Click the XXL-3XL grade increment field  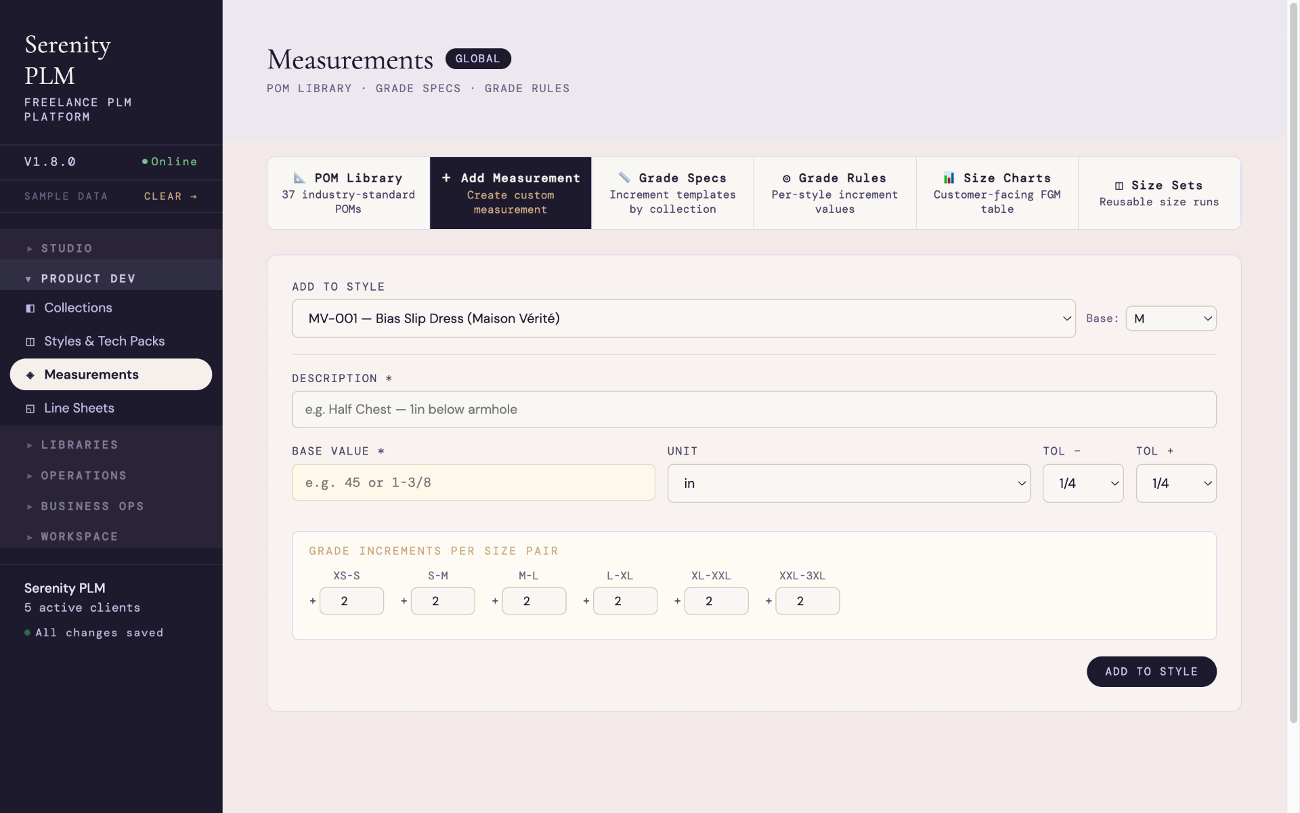coord(808,601)
